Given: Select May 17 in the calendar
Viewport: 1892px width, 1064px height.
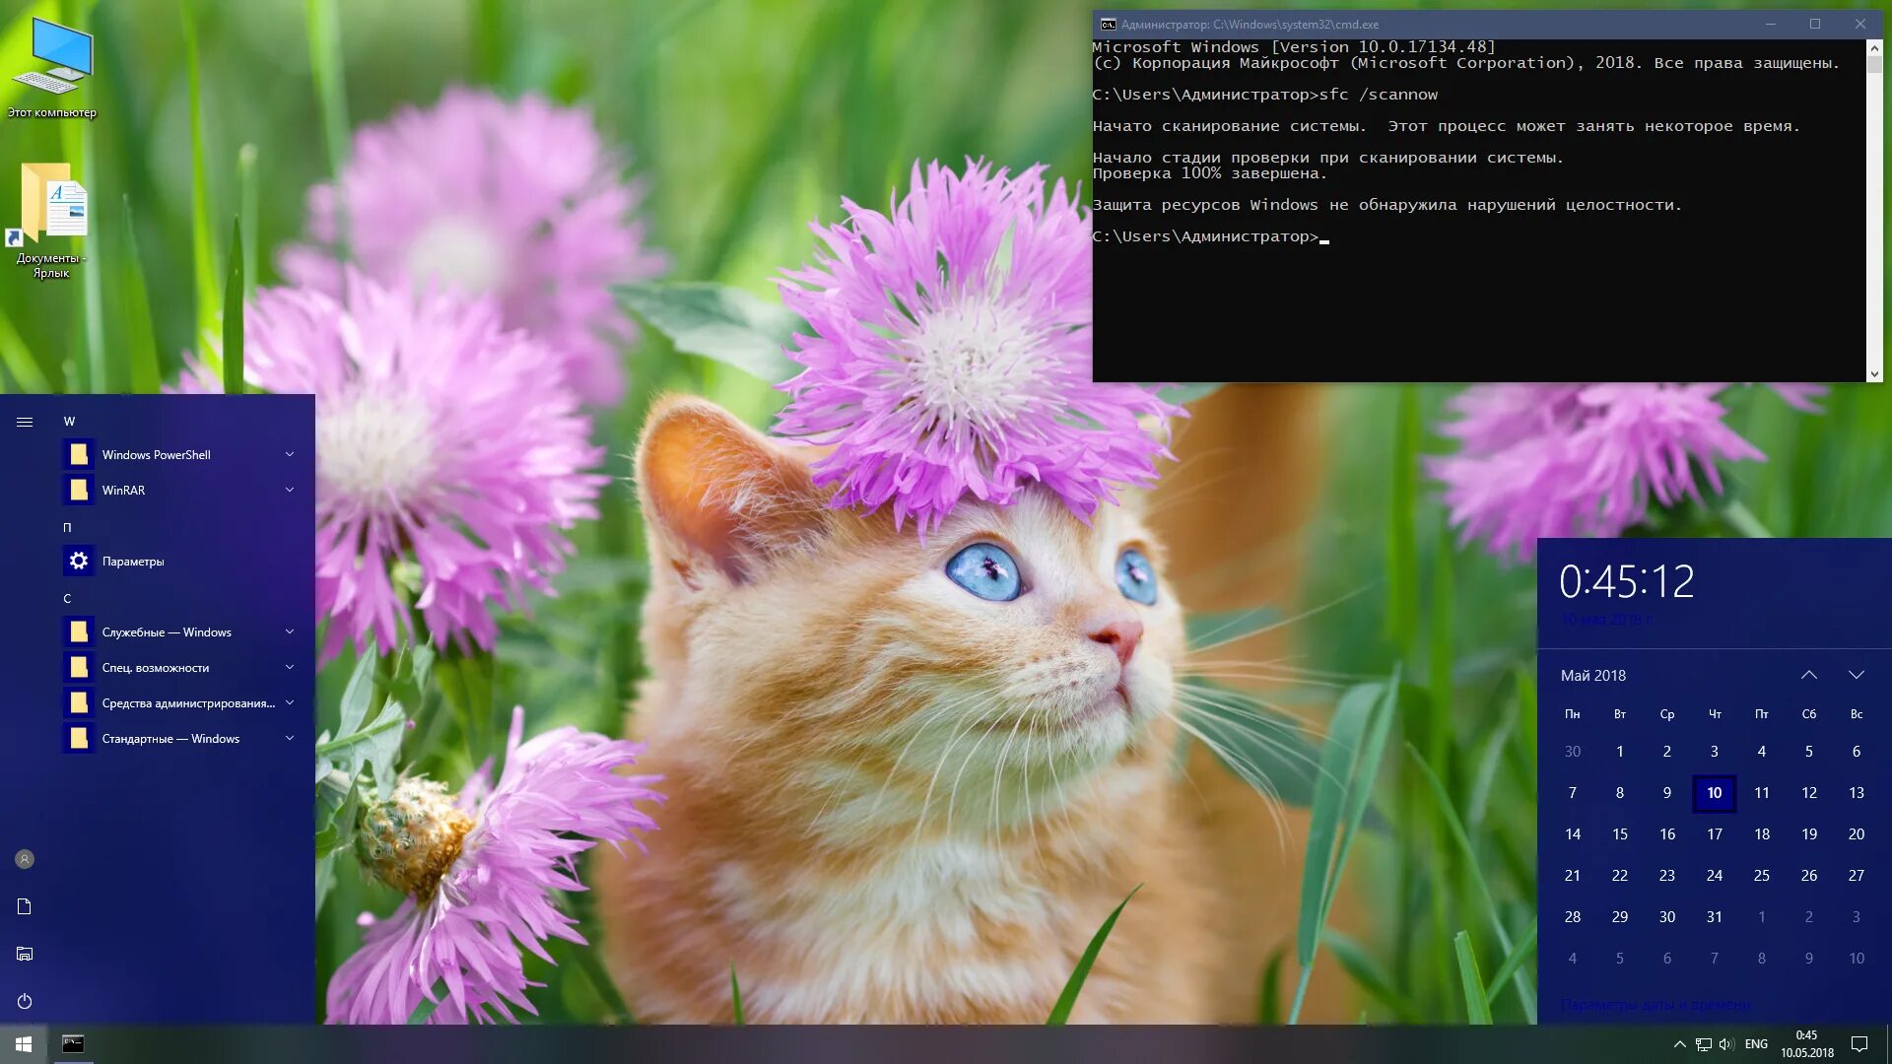Looking at the screenshot, I should [1715, 833].
